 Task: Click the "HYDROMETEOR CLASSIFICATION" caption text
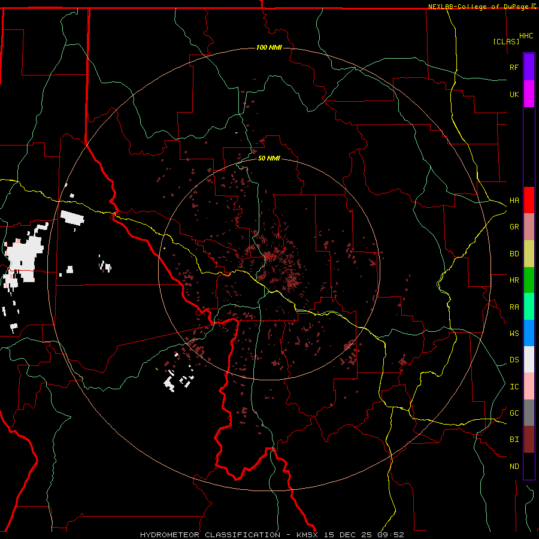click(x=210, y=535)
